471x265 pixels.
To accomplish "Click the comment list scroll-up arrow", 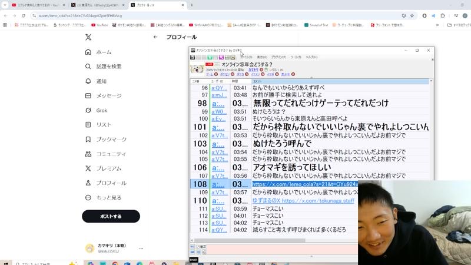I will [431, 81].
